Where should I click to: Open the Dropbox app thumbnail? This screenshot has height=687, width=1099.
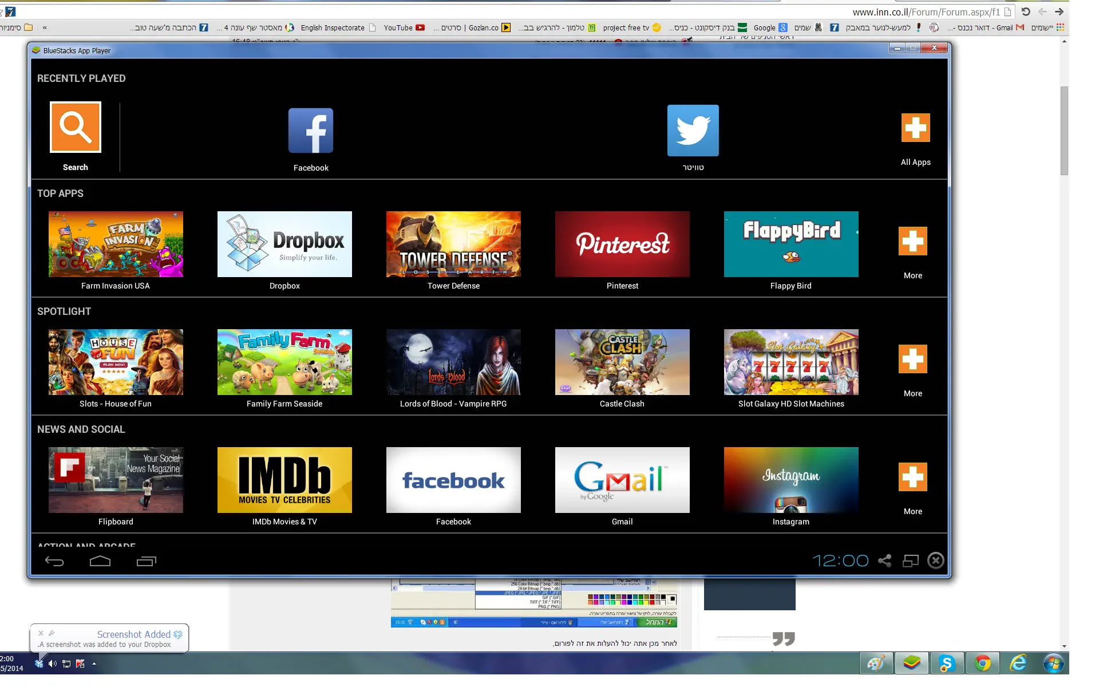point(284,244)
